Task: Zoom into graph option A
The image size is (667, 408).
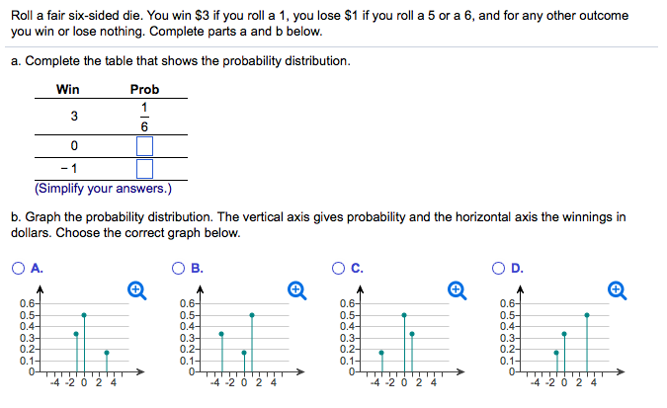Action: click(x=136, y=289)
